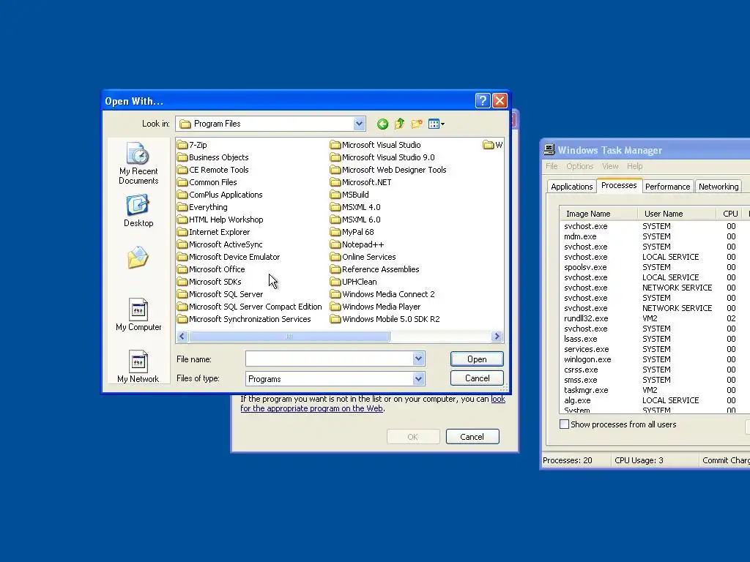Click the dialog Help question-mark button
Screen dimensions: 750x562
(x=483, y=101)
